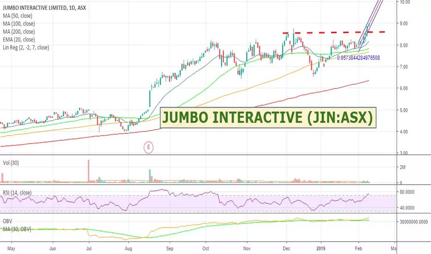This screenshot has width=431, height=254.
Task: Click the 'Nov' date axis label
Action: tap(247, 248)
